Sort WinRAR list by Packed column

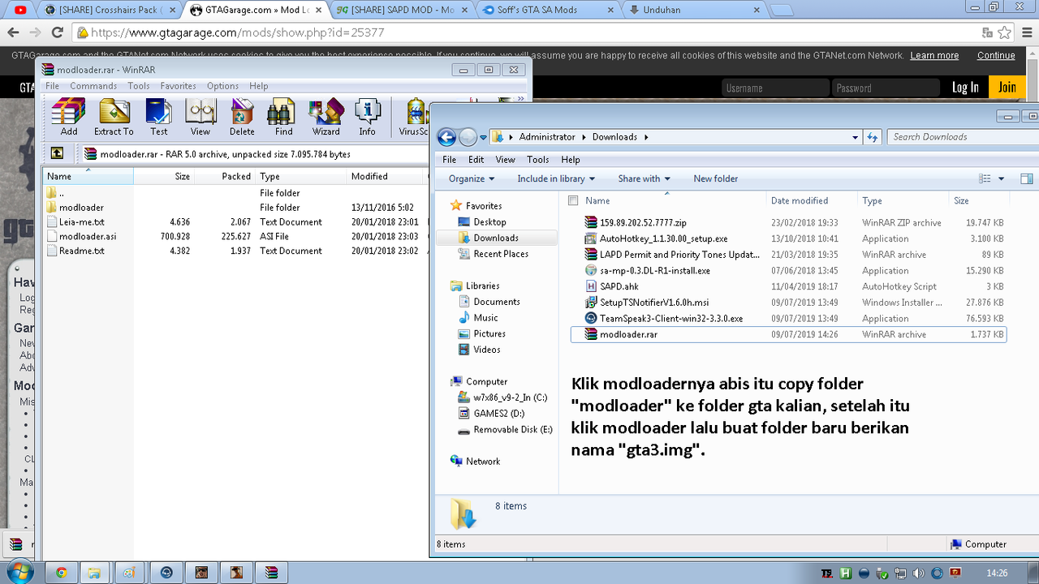click(x=224, y=176)
